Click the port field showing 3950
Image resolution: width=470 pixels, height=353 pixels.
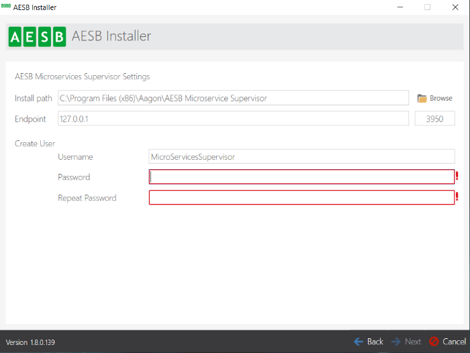tap(434, 119)
